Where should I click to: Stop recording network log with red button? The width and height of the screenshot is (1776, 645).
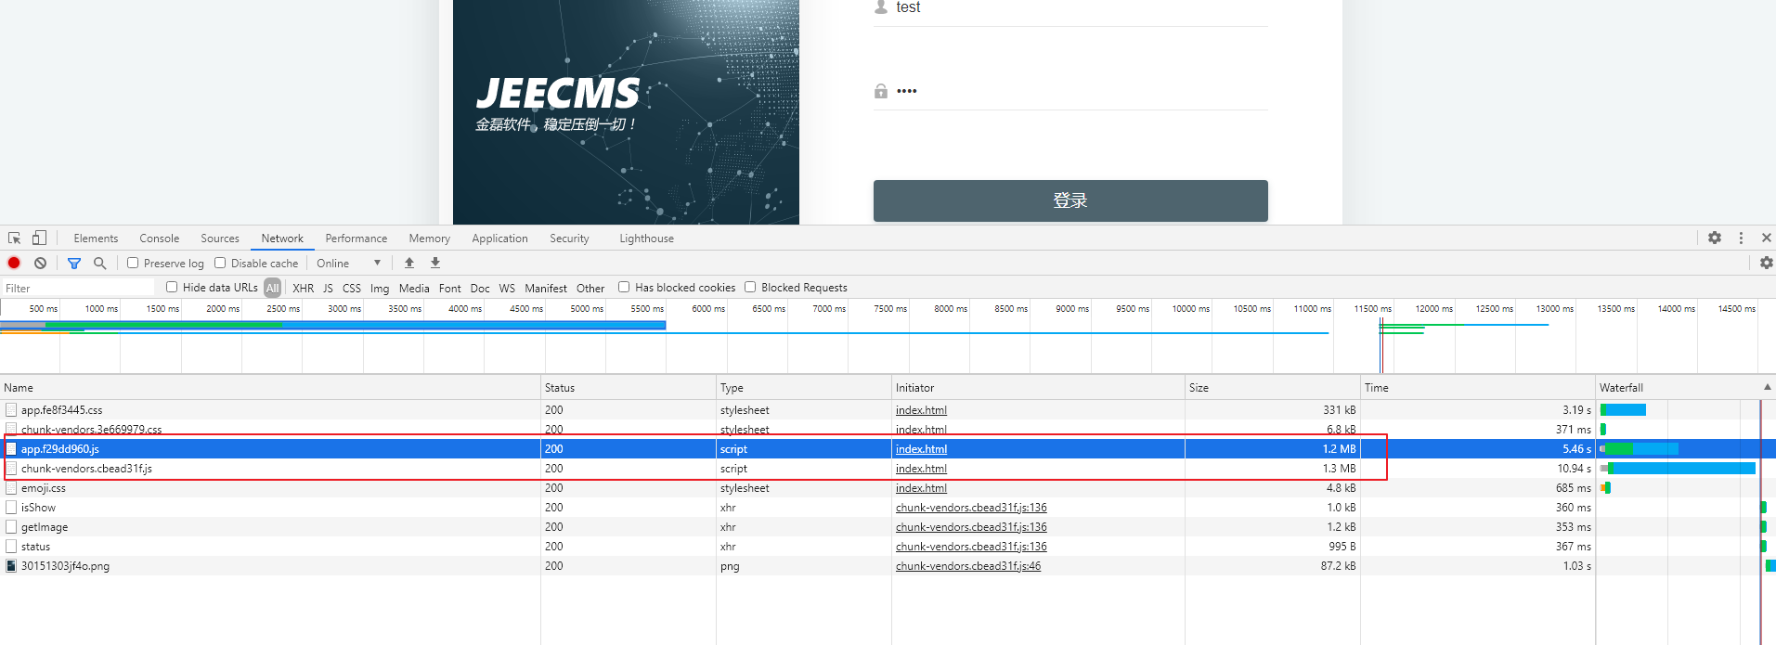tap(14, 264)
